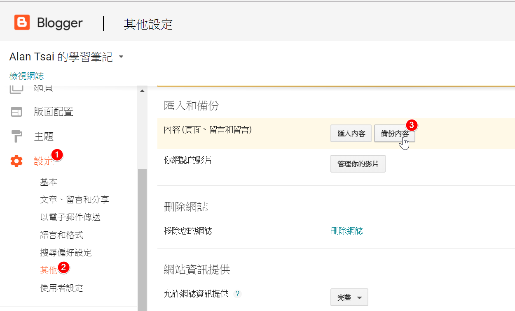Click the 刪除網誌 section heading
Image resolution: width=515 pixels, height=311 pixels.
186,206
